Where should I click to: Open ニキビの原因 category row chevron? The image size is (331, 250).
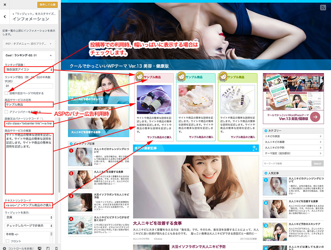coord(320,136)
